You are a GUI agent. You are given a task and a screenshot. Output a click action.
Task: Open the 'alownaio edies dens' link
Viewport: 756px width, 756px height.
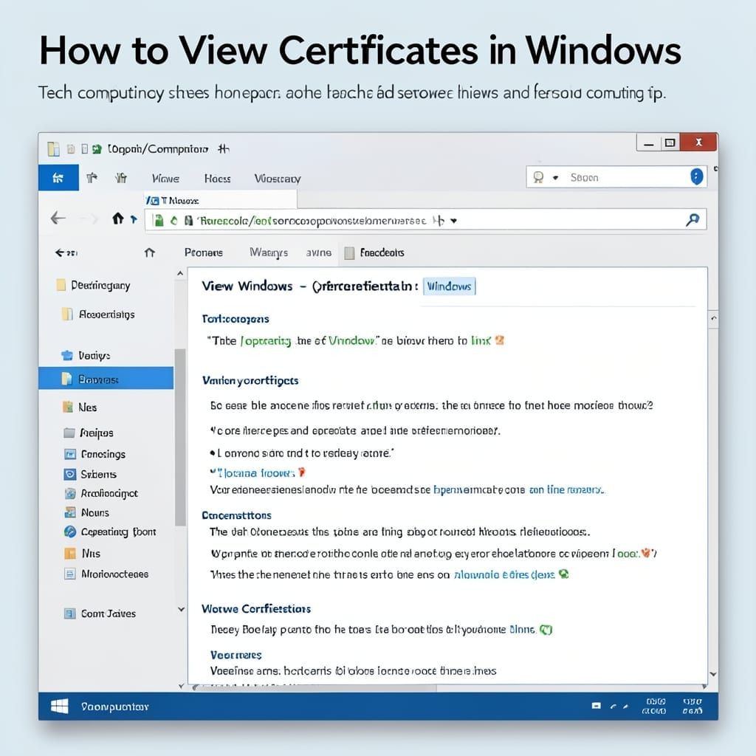(x=504, y=574)
